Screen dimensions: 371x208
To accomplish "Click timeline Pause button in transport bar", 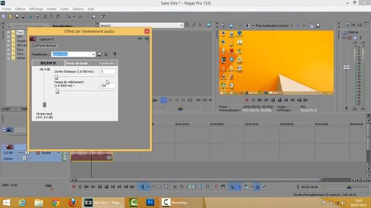I will coord(100,187).
